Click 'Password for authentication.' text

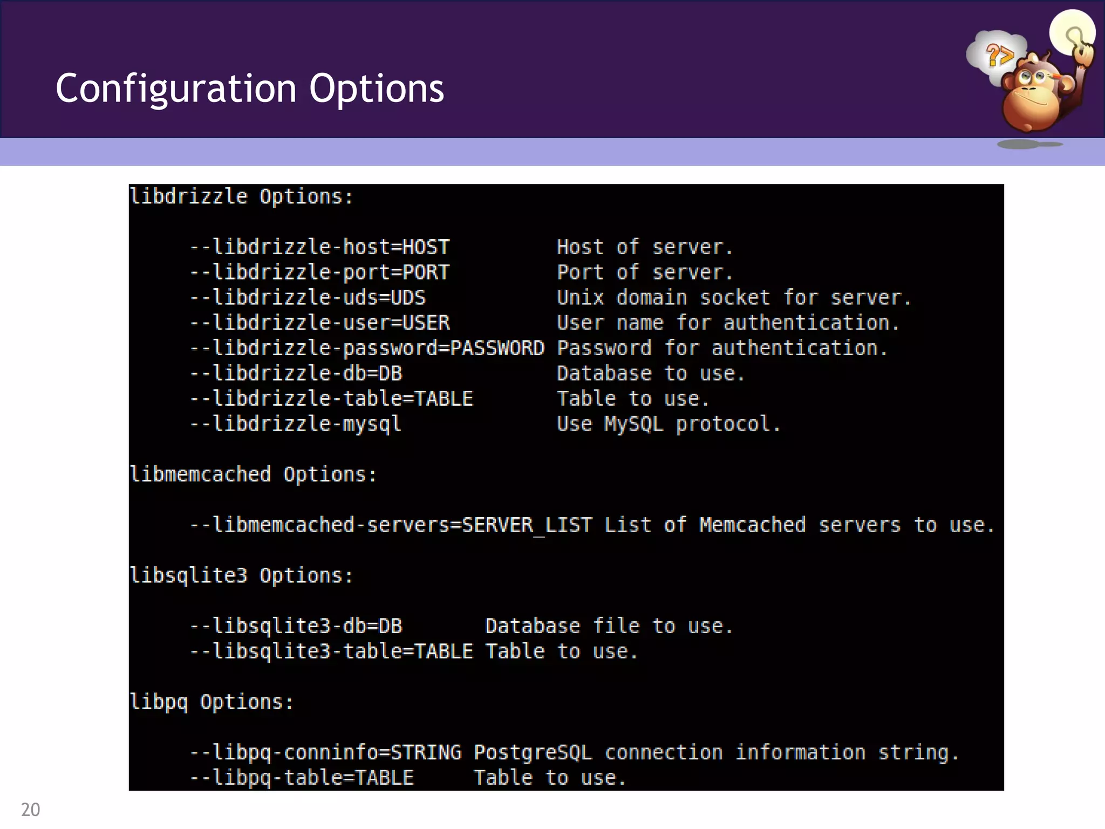[722, 348]
